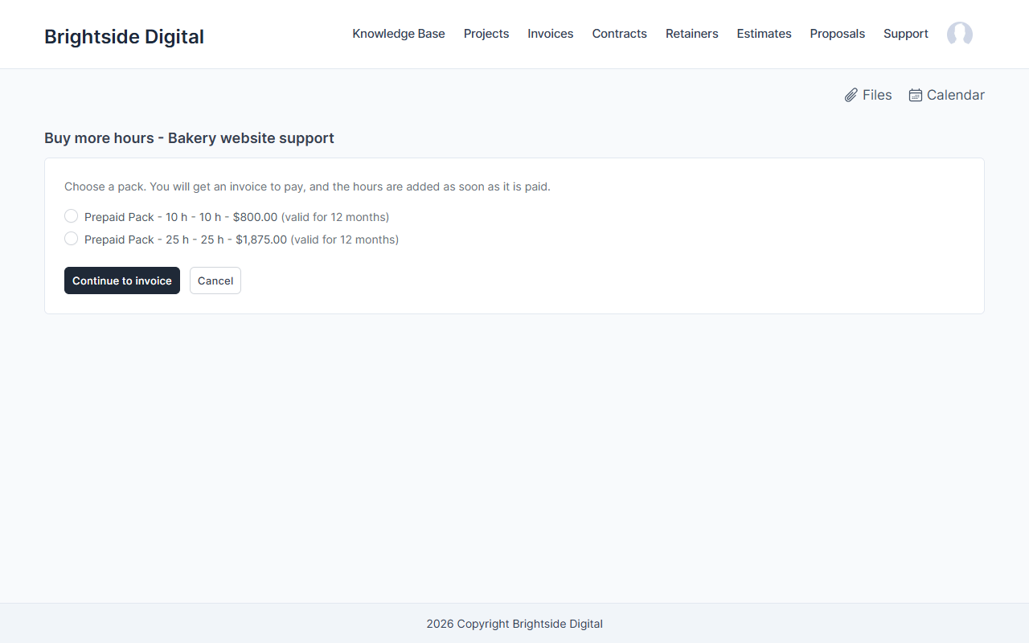Open the user avatar menu
Image resolution: width=1029 pixels, height=643 pixels.
click(960, 34)
